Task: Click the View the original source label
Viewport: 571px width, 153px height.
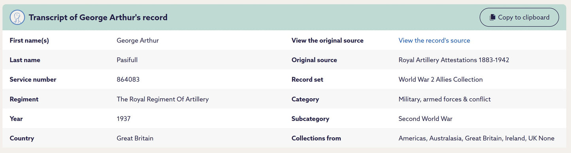Action: (x=328, y=40)
